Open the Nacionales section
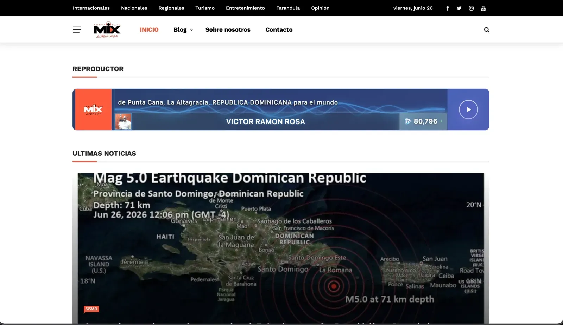 point(134,8)
